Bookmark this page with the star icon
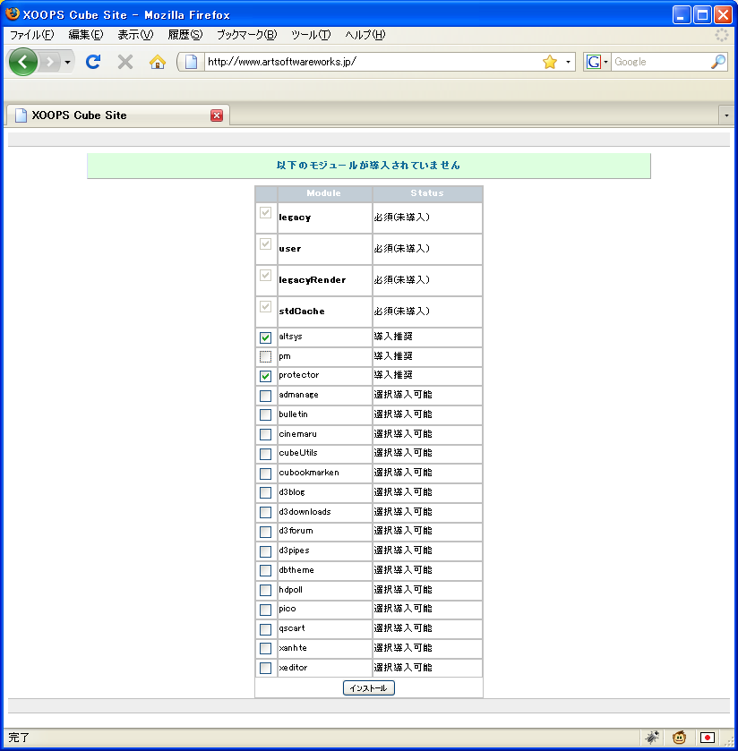This screenshot has width=738, height=751. pyautogui.click(x=550, y=62)
